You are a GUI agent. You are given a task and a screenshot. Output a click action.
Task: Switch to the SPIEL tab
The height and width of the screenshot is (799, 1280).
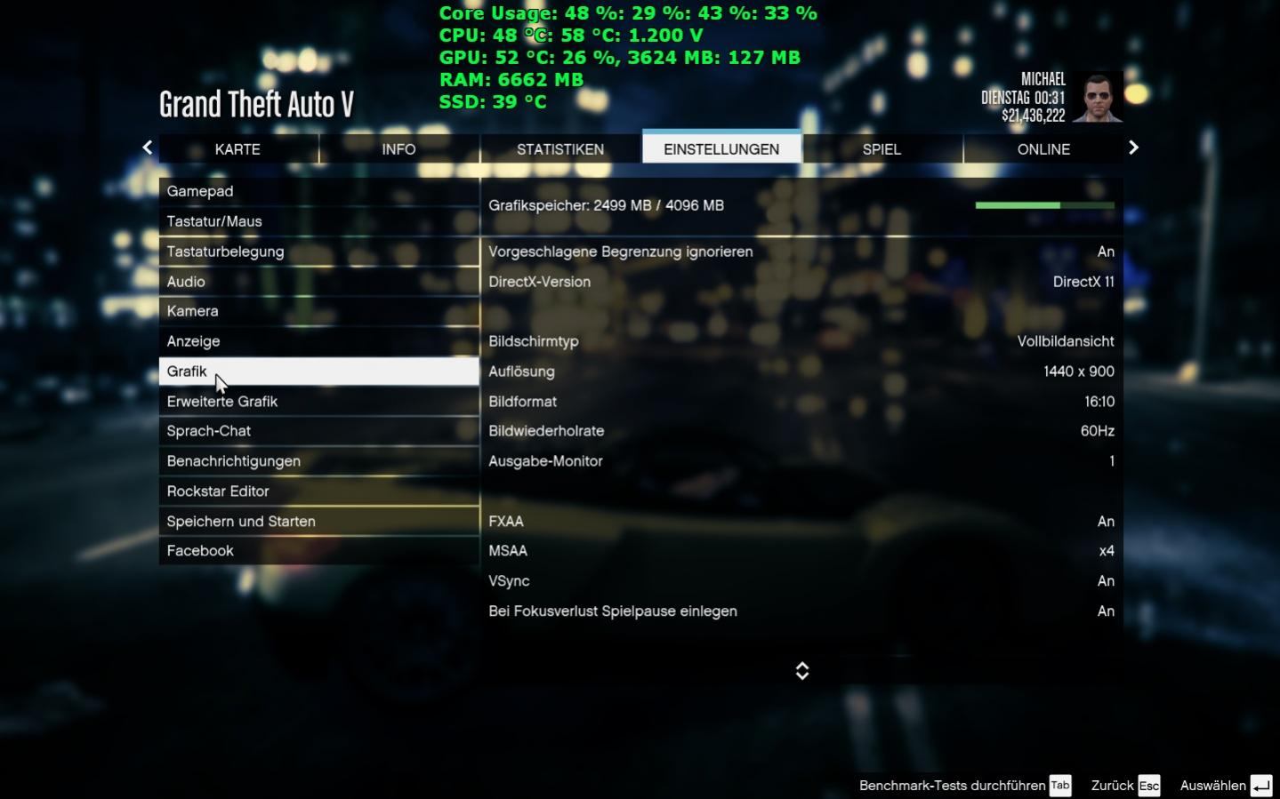point(882,148)
